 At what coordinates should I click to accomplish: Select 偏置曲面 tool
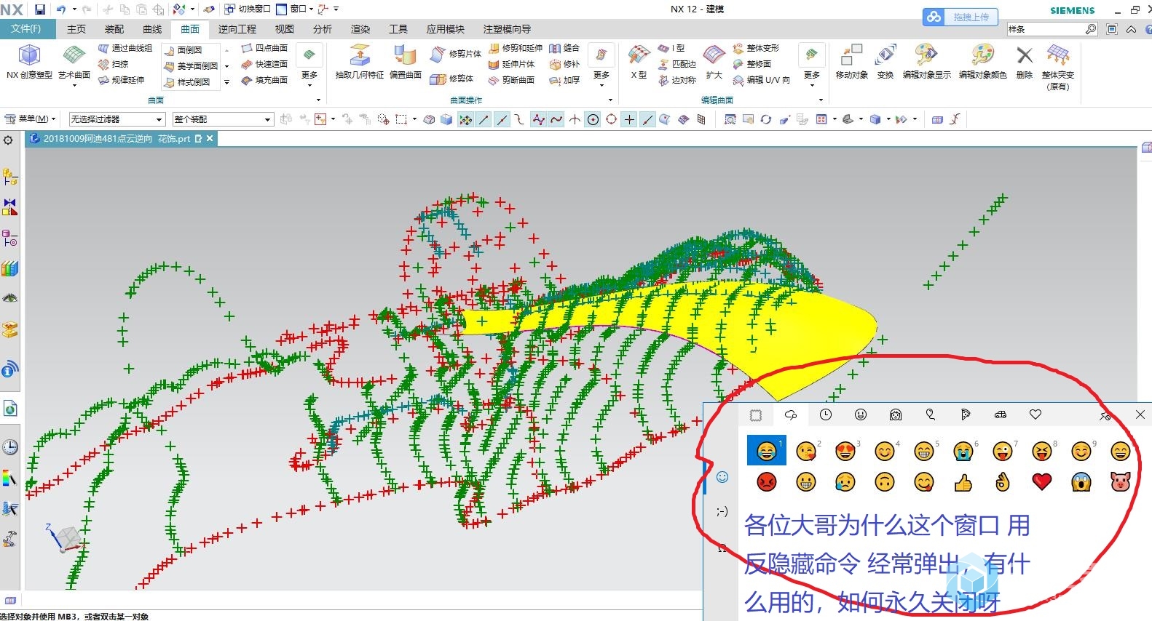(406, 62)
